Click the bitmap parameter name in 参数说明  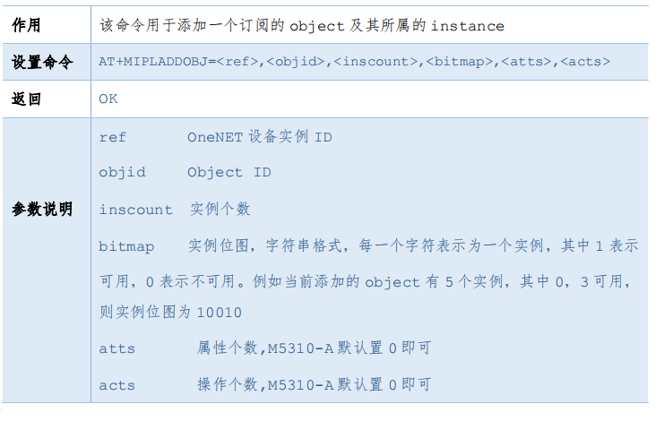point(126,246)
